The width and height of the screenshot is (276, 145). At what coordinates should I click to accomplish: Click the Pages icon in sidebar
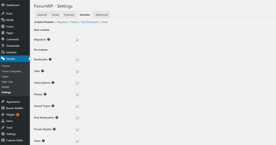(3, 33)
